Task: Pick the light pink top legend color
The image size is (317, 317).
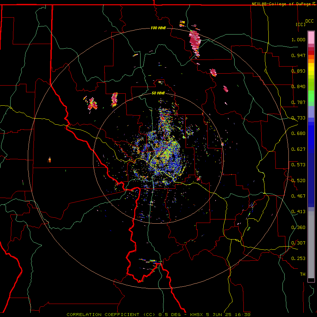Action: click(x=311, y=38)
